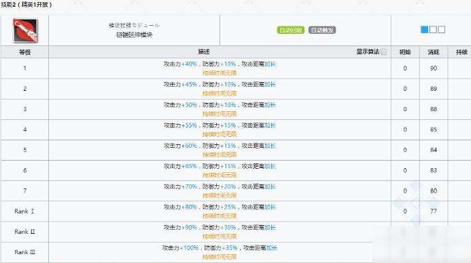Image resolution: width=471 pixels, height=263 pixels.
Task: Enable the 显示算法 checkbox
Action: tap(383, 52)
